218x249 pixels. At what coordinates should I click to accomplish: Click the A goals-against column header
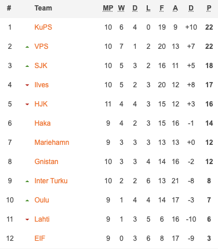[x=175, y=8]
